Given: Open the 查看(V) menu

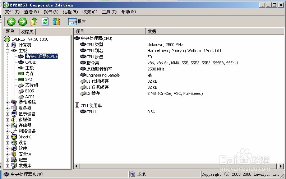Looking at the screenshot, I should (32, 12).
